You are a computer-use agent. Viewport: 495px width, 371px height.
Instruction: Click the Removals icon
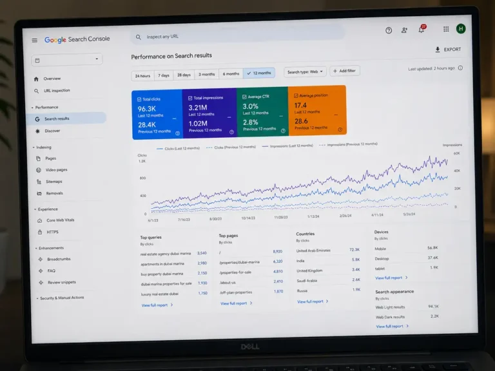[39, 193]
